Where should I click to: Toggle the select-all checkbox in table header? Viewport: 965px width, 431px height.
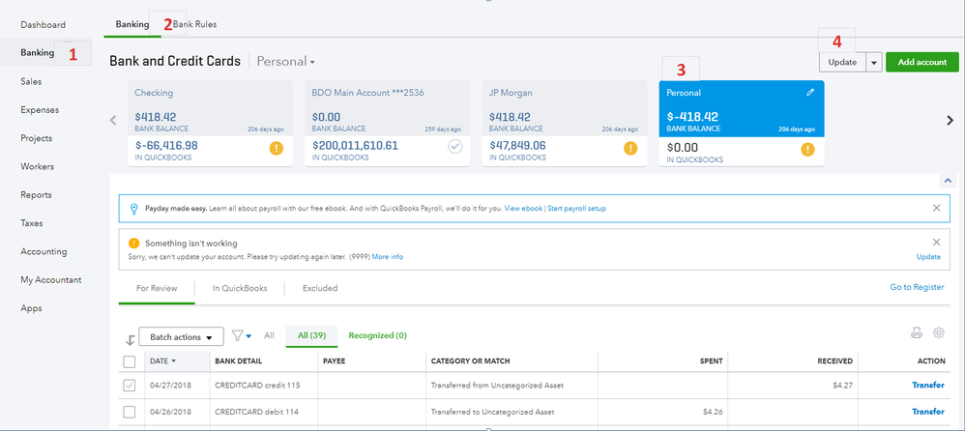tap(130, 361)
